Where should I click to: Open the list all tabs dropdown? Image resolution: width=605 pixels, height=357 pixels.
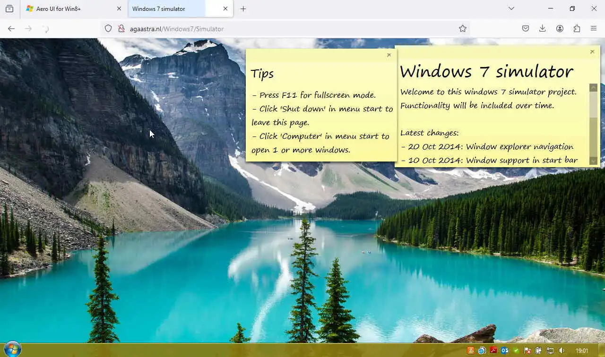pyautogui.click(x=511, y=8)
